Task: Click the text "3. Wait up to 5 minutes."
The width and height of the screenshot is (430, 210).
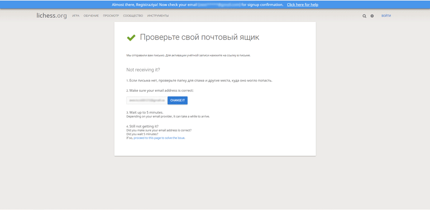Action: [x=145, y=112]
